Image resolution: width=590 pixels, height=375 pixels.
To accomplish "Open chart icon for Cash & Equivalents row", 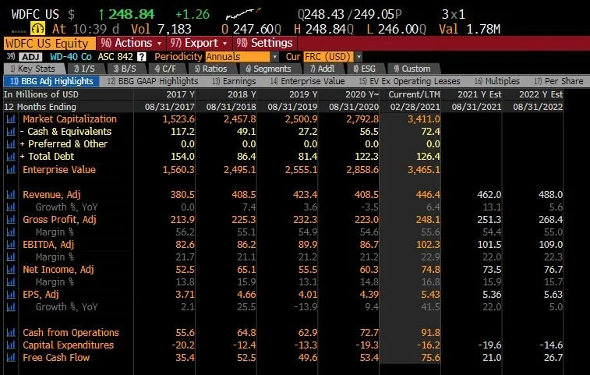I will [x=11, y=132].
